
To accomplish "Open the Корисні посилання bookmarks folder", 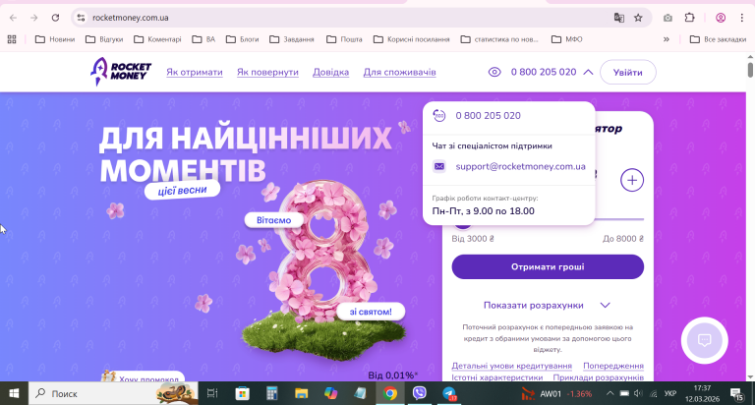I will click(x=412, y=39).
